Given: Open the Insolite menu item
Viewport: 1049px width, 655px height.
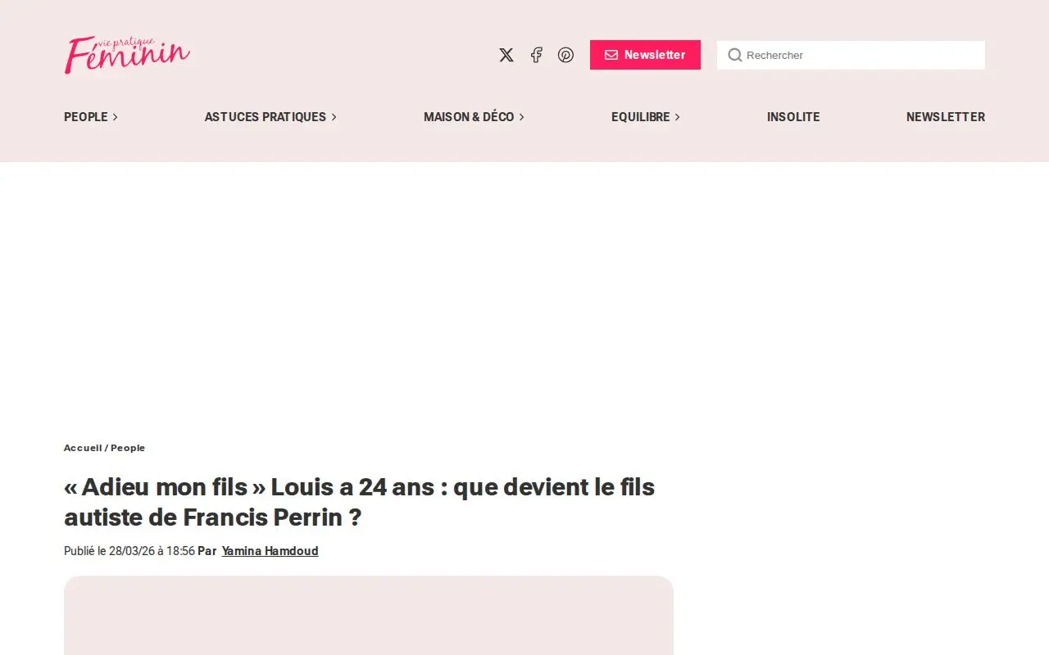Looking at the screenshot, I should tap(793, 117).
